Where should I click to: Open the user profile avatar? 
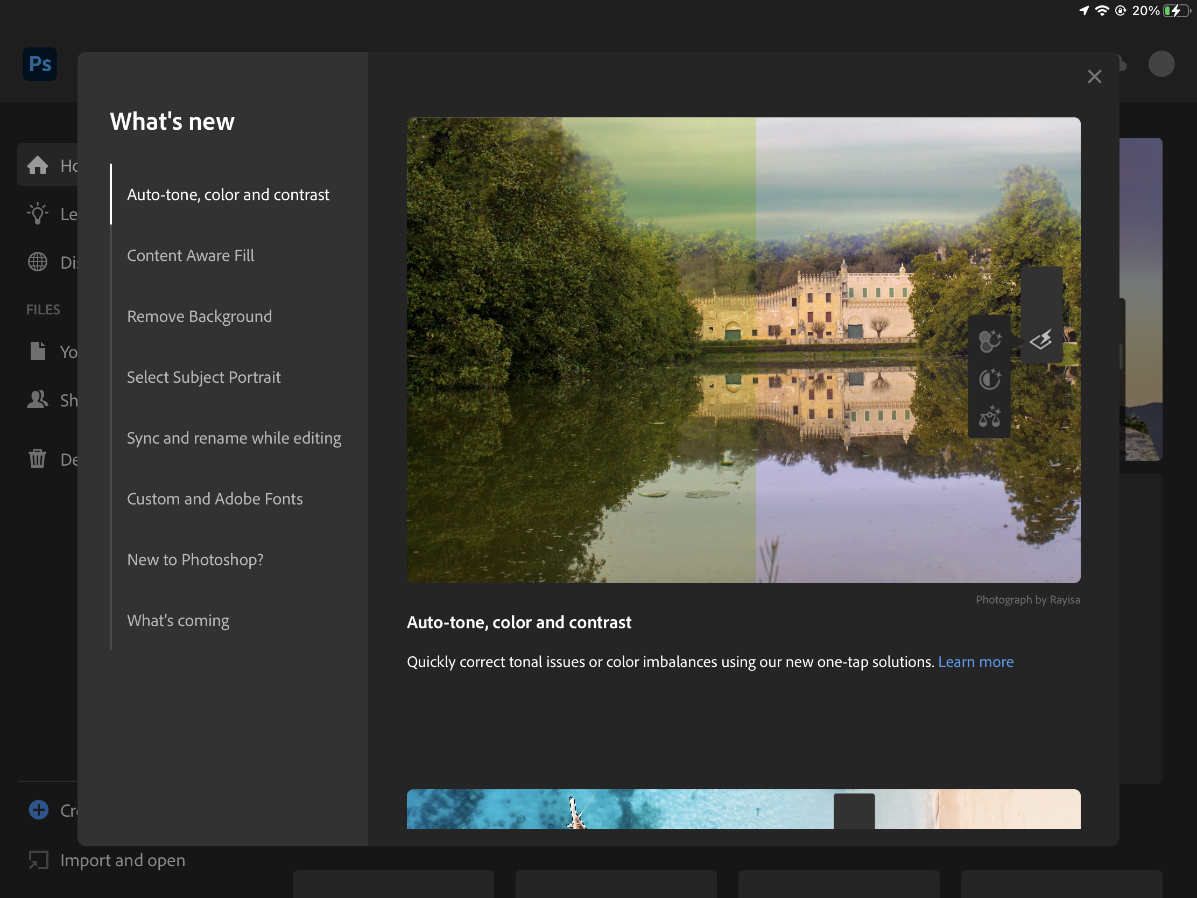1161,64
